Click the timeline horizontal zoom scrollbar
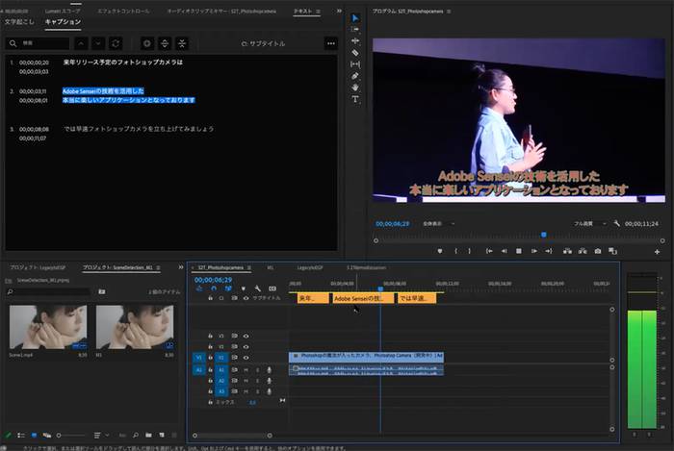Viewport: 674px width, 451px height. point(232,436)
